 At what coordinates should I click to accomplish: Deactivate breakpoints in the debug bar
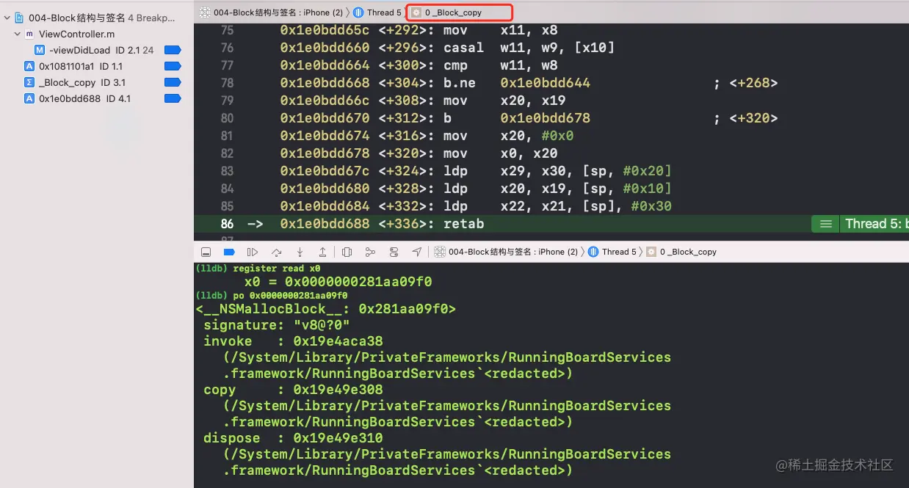click(229, 252)
